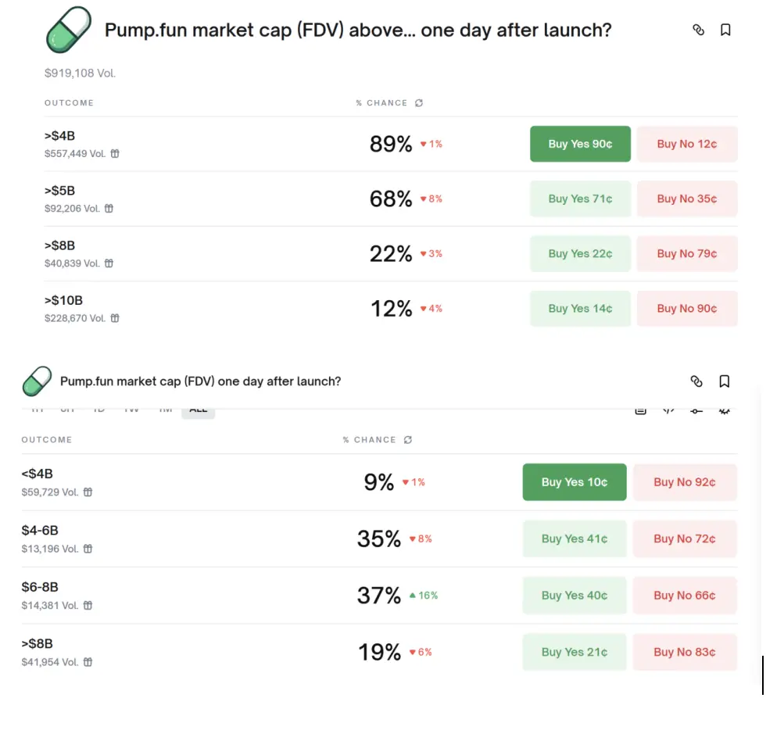Select the ALL time range tab
The image size is (784, 730).
pyautogui.click(x=198, y=410)
